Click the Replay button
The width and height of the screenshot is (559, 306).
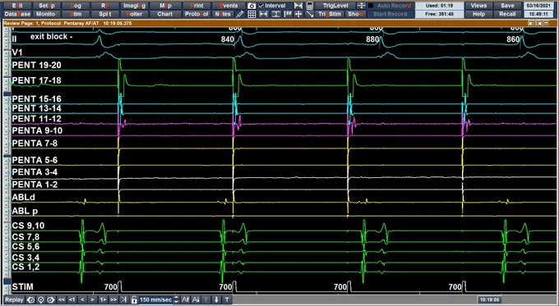point(14,300)
